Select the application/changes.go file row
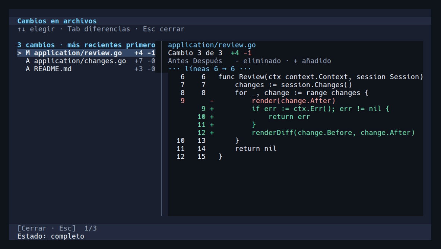The image size is (441, 249). tap(86, 61)
